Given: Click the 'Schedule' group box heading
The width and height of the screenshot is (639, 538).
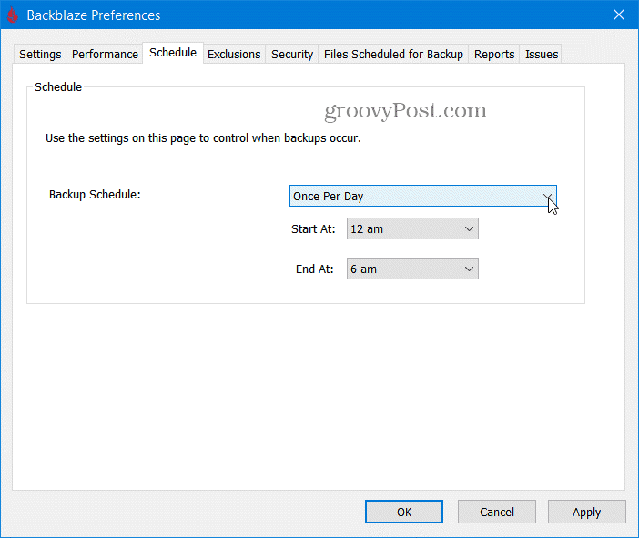Looking at the screenshot, I should (x=58, y=87).
